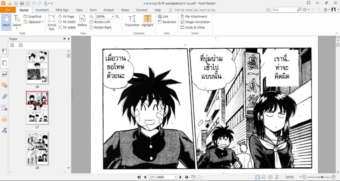Rotate the page right
This screenshot has height=181, width=340.
pyautogui.click(x=100, y=28)
